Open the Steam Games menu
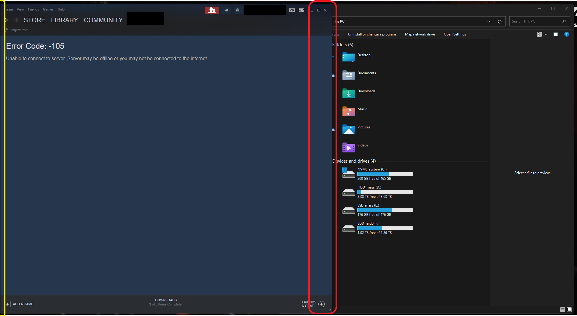The height and width of the screenshot is (316, 577). click(x=48, y=9)
